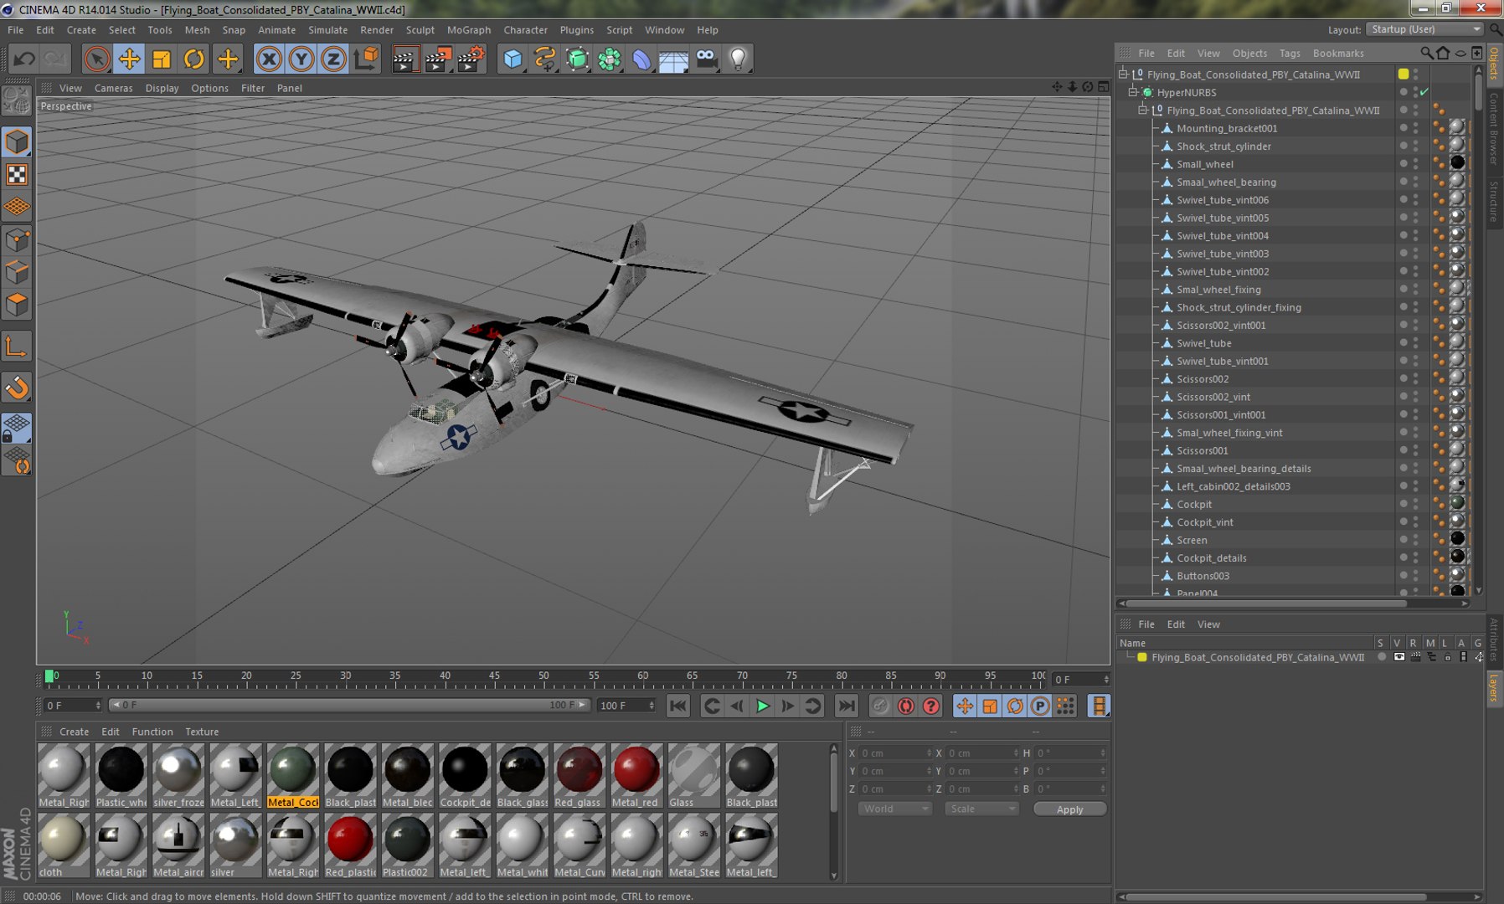Add a Cube primitive object

[512, 59]
